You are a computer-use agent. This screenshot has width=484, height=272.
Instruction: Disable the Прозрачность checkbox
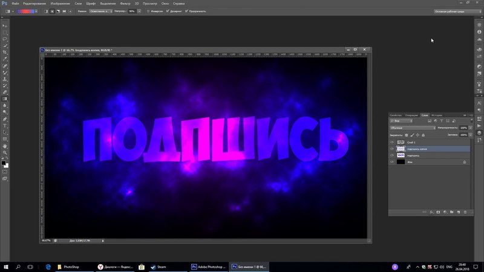click(x=186, y=11)
